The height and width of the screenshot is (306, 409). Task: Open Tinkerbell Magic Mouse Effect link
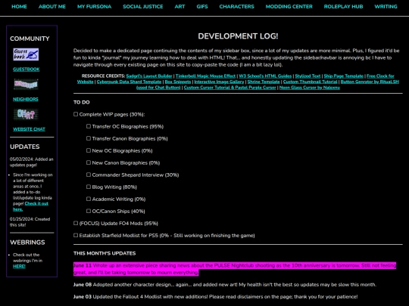[x=205, y=76]
